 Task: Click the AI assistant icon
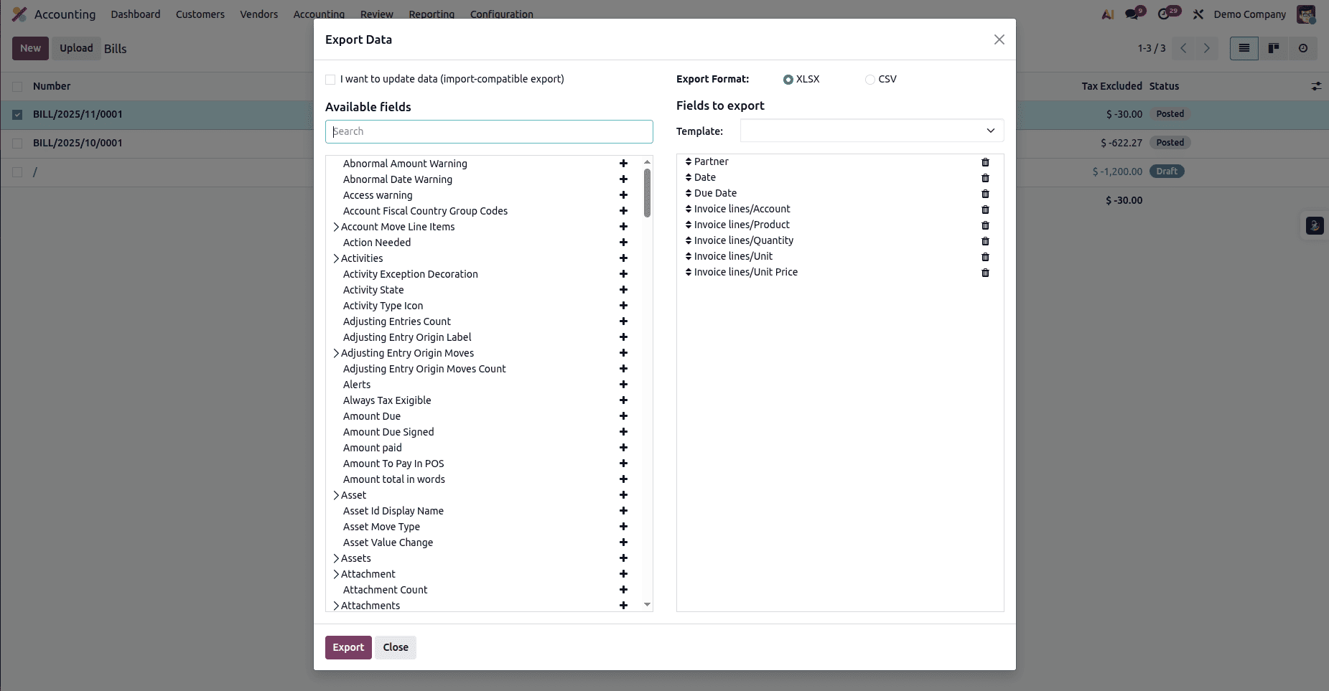pyautogui.click(x=1106, y=14)
